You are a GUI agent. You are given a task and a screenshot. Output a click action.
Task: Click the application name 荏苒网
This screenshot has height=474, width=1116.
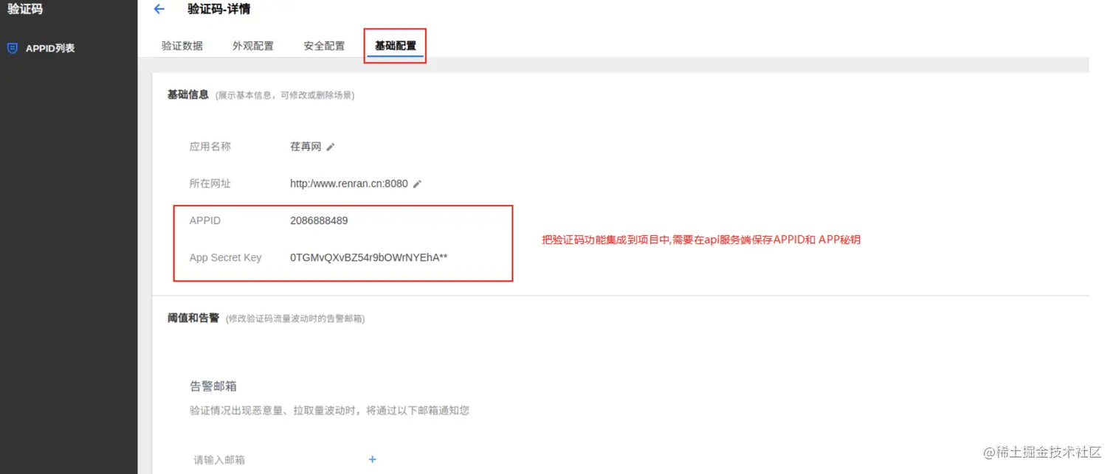coord(306,147)
